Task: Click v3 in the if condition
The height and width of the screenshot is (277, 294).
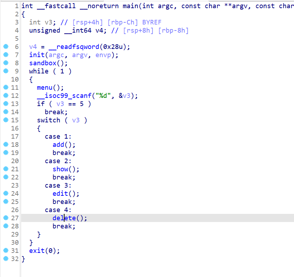Action: [60, 104]
